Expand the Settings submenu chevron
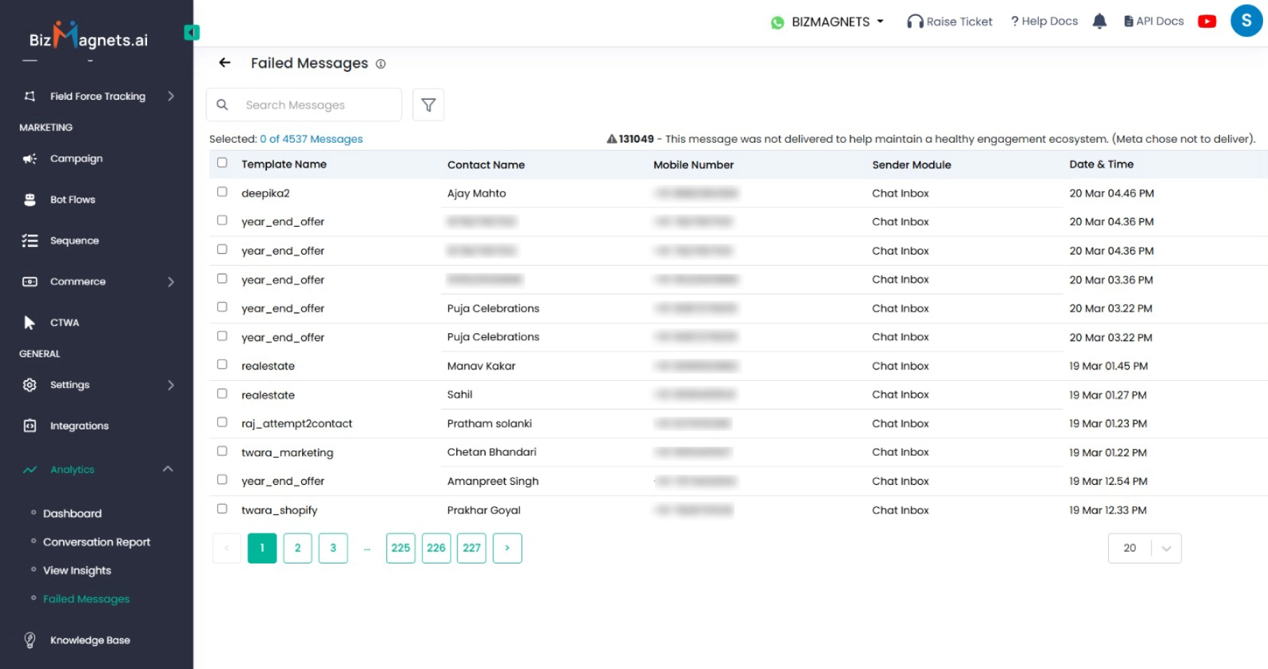This screenshot has width=1268, height=669. [x=171, y=385]
